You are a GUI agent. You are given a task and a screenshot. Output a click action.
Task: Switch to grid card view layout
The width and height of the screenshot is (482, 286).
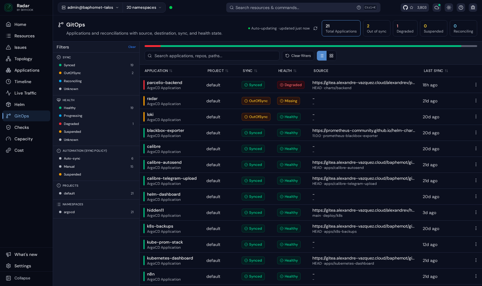tap(331, 56)
